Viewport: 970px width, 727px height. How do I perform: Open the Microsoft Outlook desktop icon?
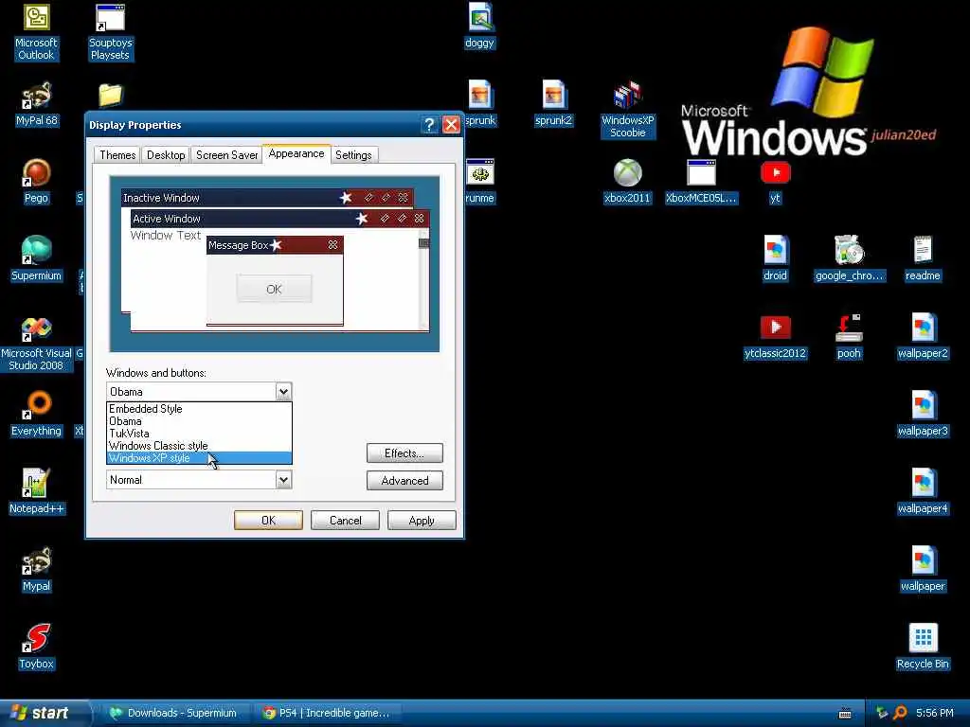click(x=36, y=32)
